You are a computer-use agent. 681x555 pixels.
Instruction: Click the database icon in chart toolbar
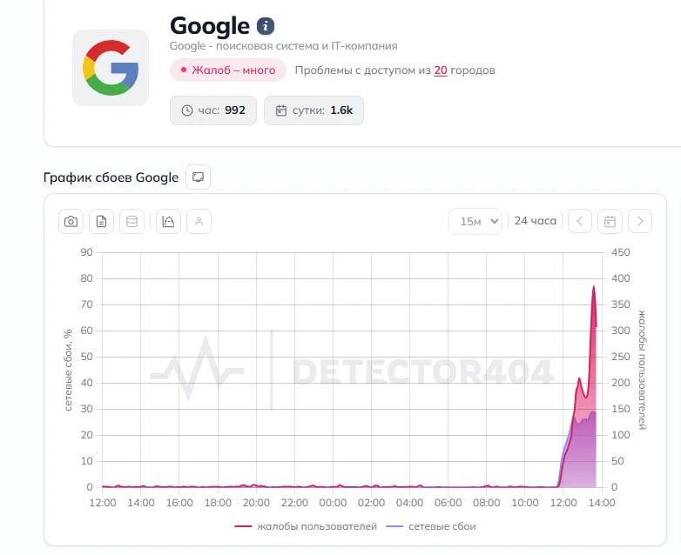[x=131, y=221]
